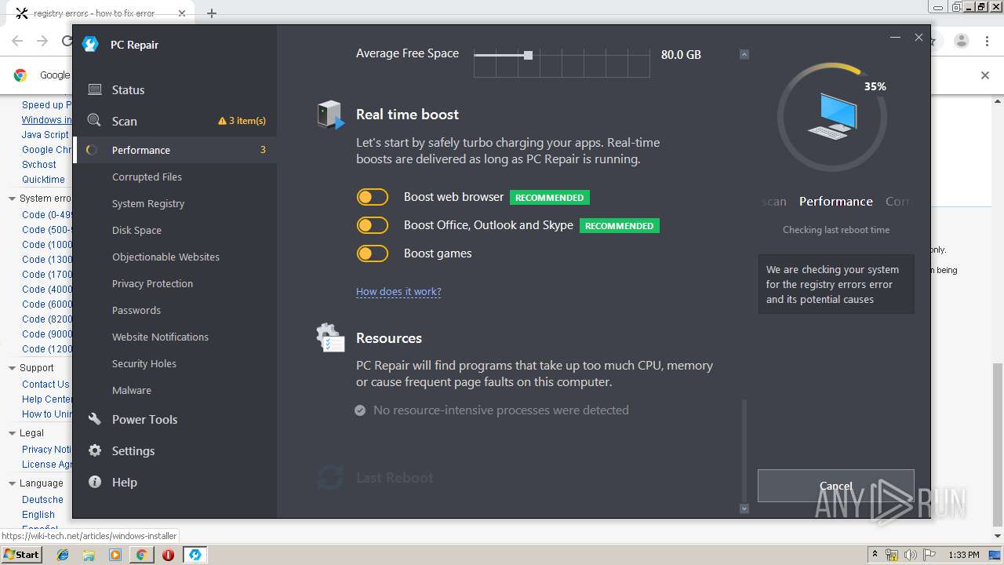Click the computer icon in progress circle
The height and width of the screenshot is (565, 1004).
[832, 116]
